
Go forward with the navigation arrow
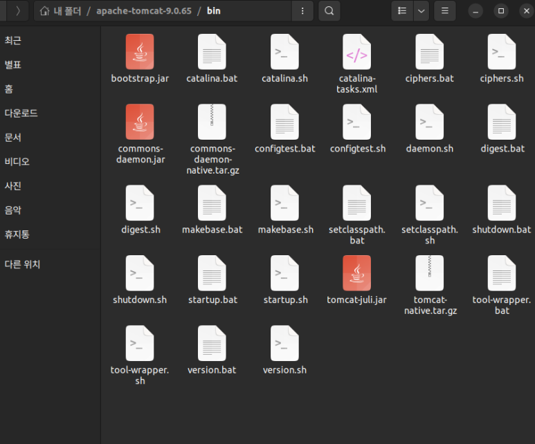18,11
